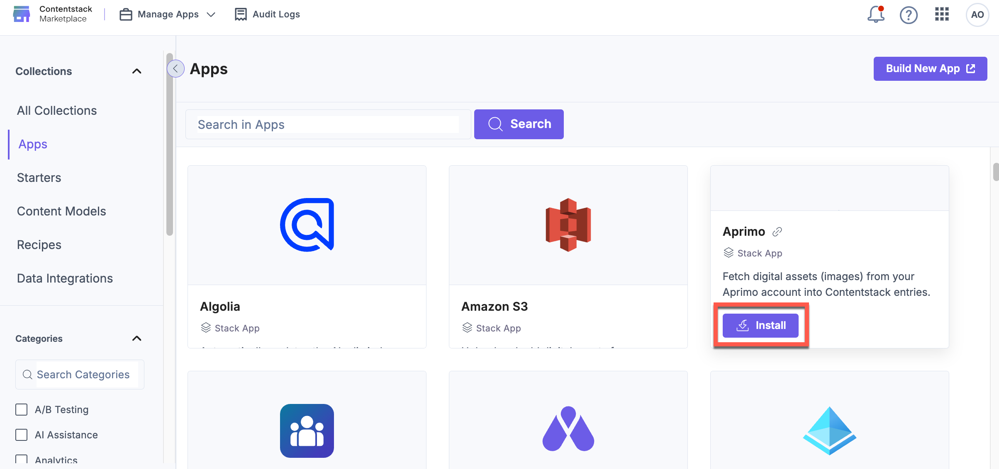
Task: Focus the Search Categories field
Action: coord(80,375)
